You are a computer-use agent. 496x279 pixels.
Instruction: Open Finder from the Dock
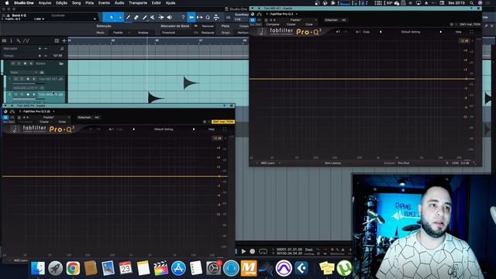coord(38,268)
